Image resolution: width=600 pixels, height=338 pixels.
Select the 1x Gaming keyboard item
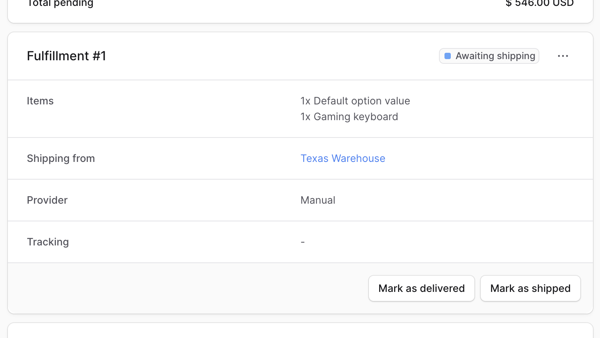click(349, 117)
